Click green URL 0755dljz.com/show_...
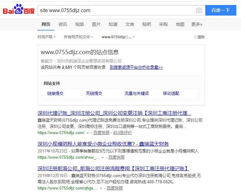The image size is (241, 192). point(68,157)
